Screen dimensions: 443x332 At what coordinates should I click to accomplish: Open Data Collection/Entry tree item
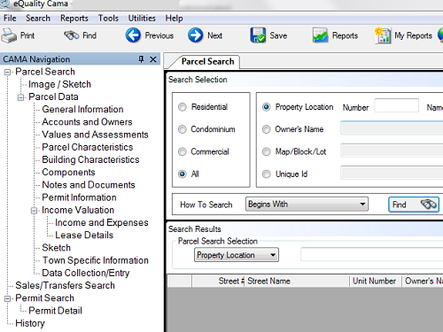tap(86, 273)
